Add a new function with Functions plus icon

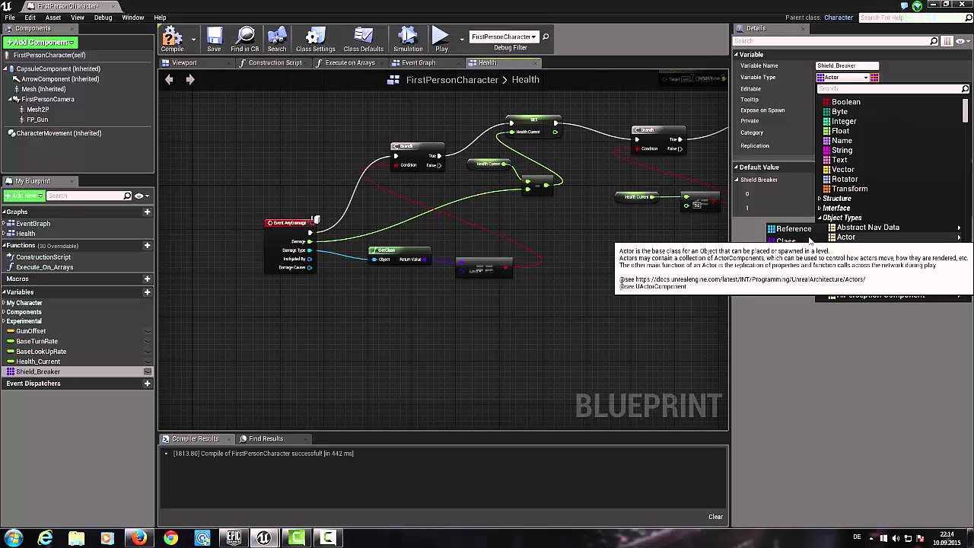click(147, 246)
